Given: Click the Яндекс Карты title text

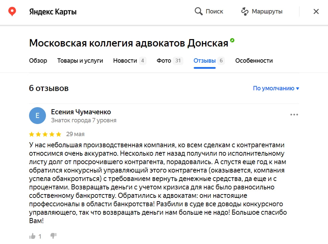Looking at the screenshot, I should pyautogui.click(x=53, y=12).
